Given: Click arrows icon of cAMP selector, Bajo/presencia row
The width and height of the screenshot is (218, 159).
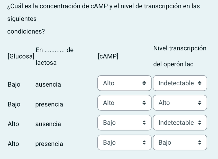Looking at the screenshot, I should click(x=144, y=103).
